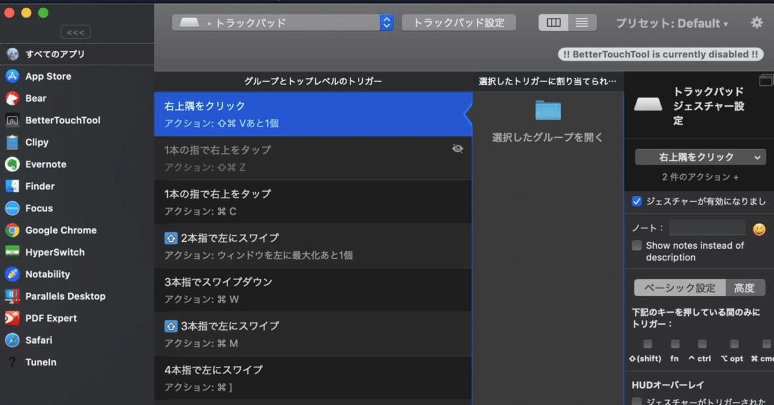774x405 pixels.
Task: Tick the ctrl modifier key checkbox
Action: (702, 344)
